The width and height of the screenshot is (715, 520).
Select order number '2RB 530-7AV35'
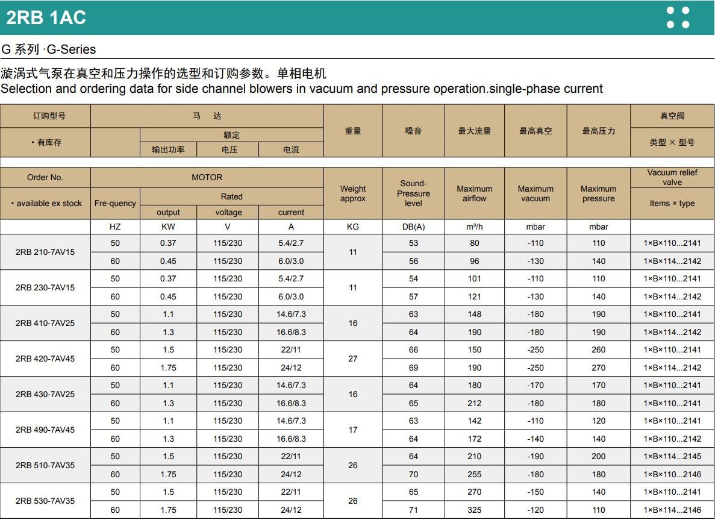pyautogui.click(x=45, y=501)
